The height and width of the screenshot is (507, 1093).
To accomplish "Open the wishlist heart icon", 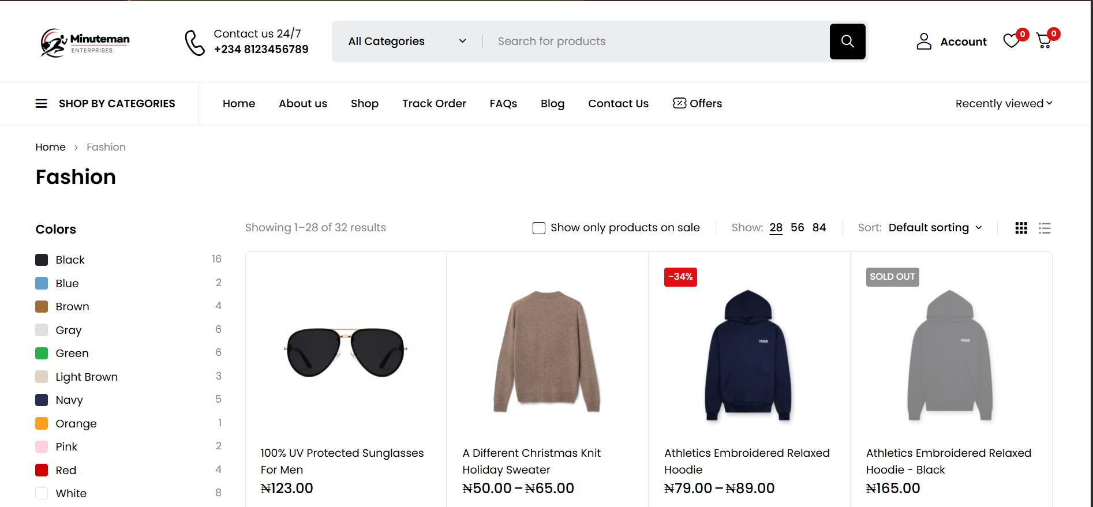I will pyautogui.click(x=1011, y=41).
